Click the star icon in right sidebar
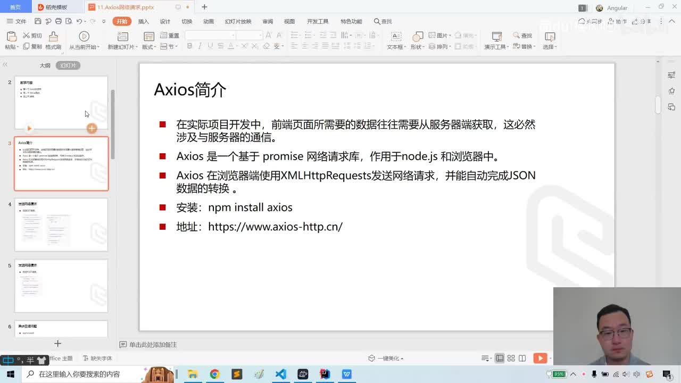 [x=671, y=91]
